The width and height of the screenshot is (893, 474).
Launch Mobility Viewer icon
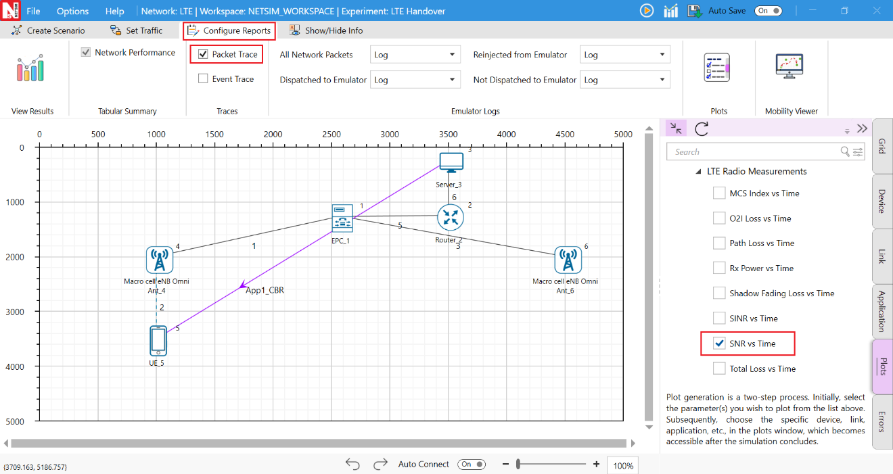click(789, 68)
